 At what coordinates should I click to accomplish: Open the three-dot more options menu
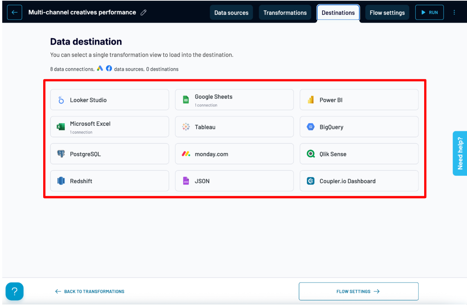pos(454,12)
